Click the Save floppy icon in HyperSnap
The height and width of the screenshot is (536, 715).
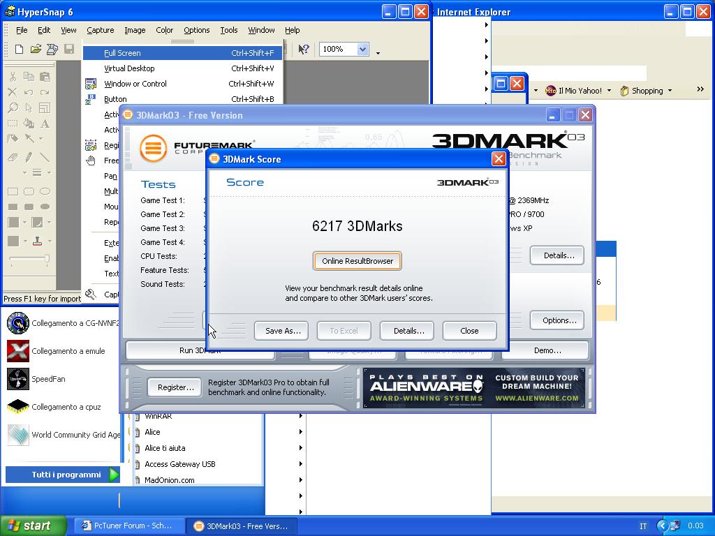[69, 50]
